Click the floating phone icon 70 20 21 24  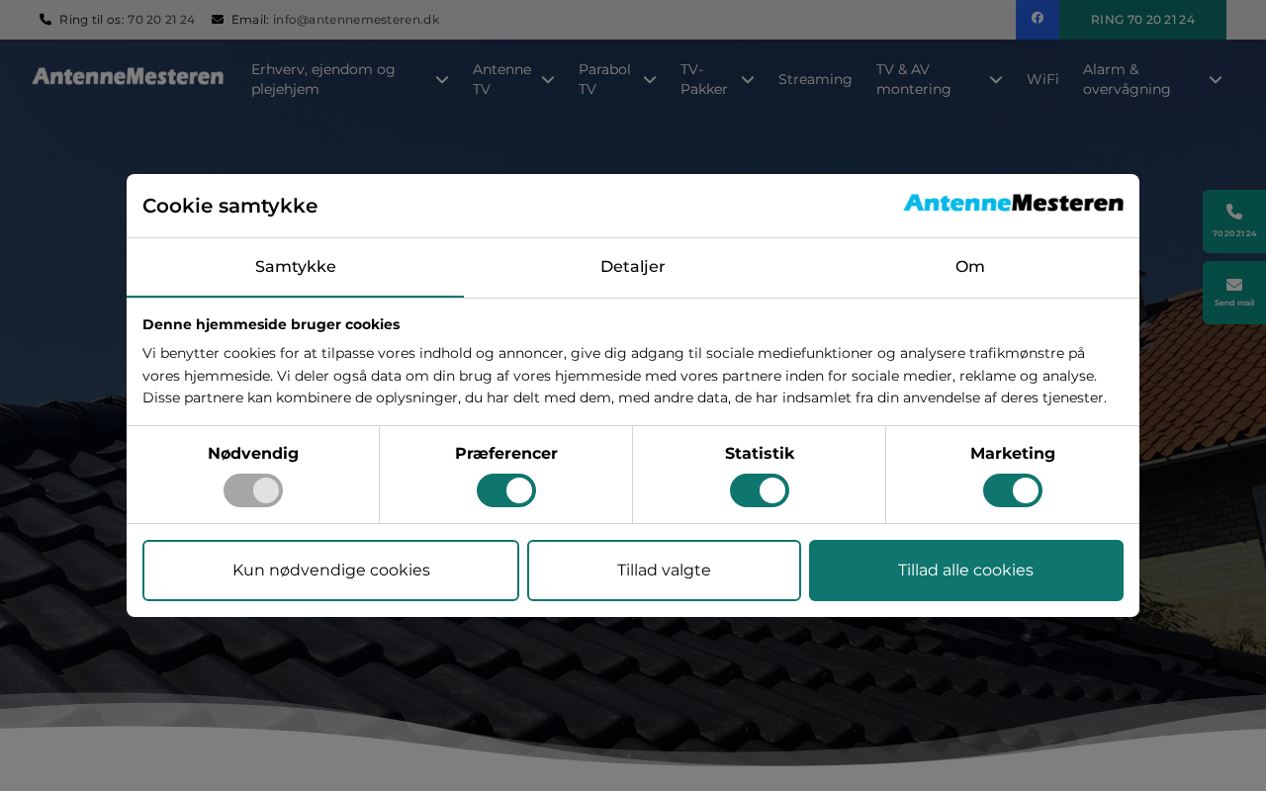click(1234, 212)
